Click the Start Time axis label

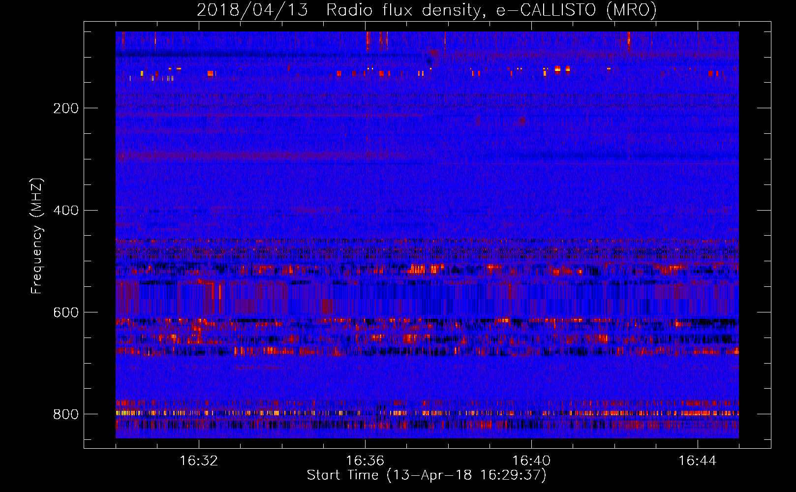(x=427, y=475)
